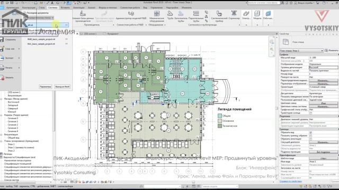
Task: Click the Параметры button in file menu
Action: coord(45,87)
